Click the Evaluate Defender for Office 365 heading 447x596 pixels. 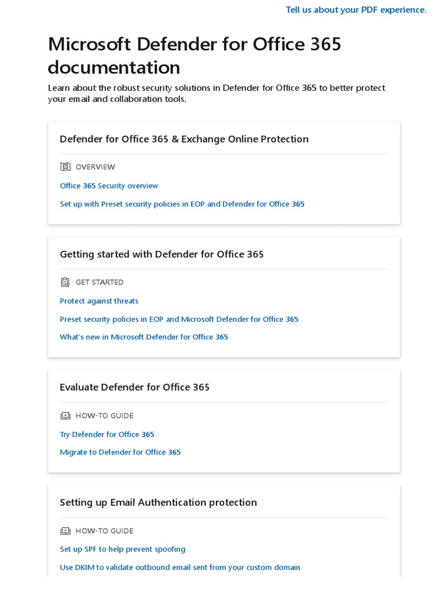[x=134, y=388]
